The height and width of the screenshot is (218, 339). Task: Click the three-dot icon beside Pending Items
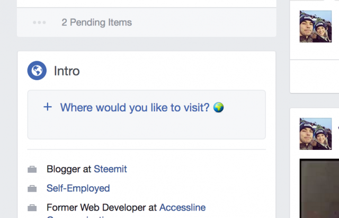[39, 22]
